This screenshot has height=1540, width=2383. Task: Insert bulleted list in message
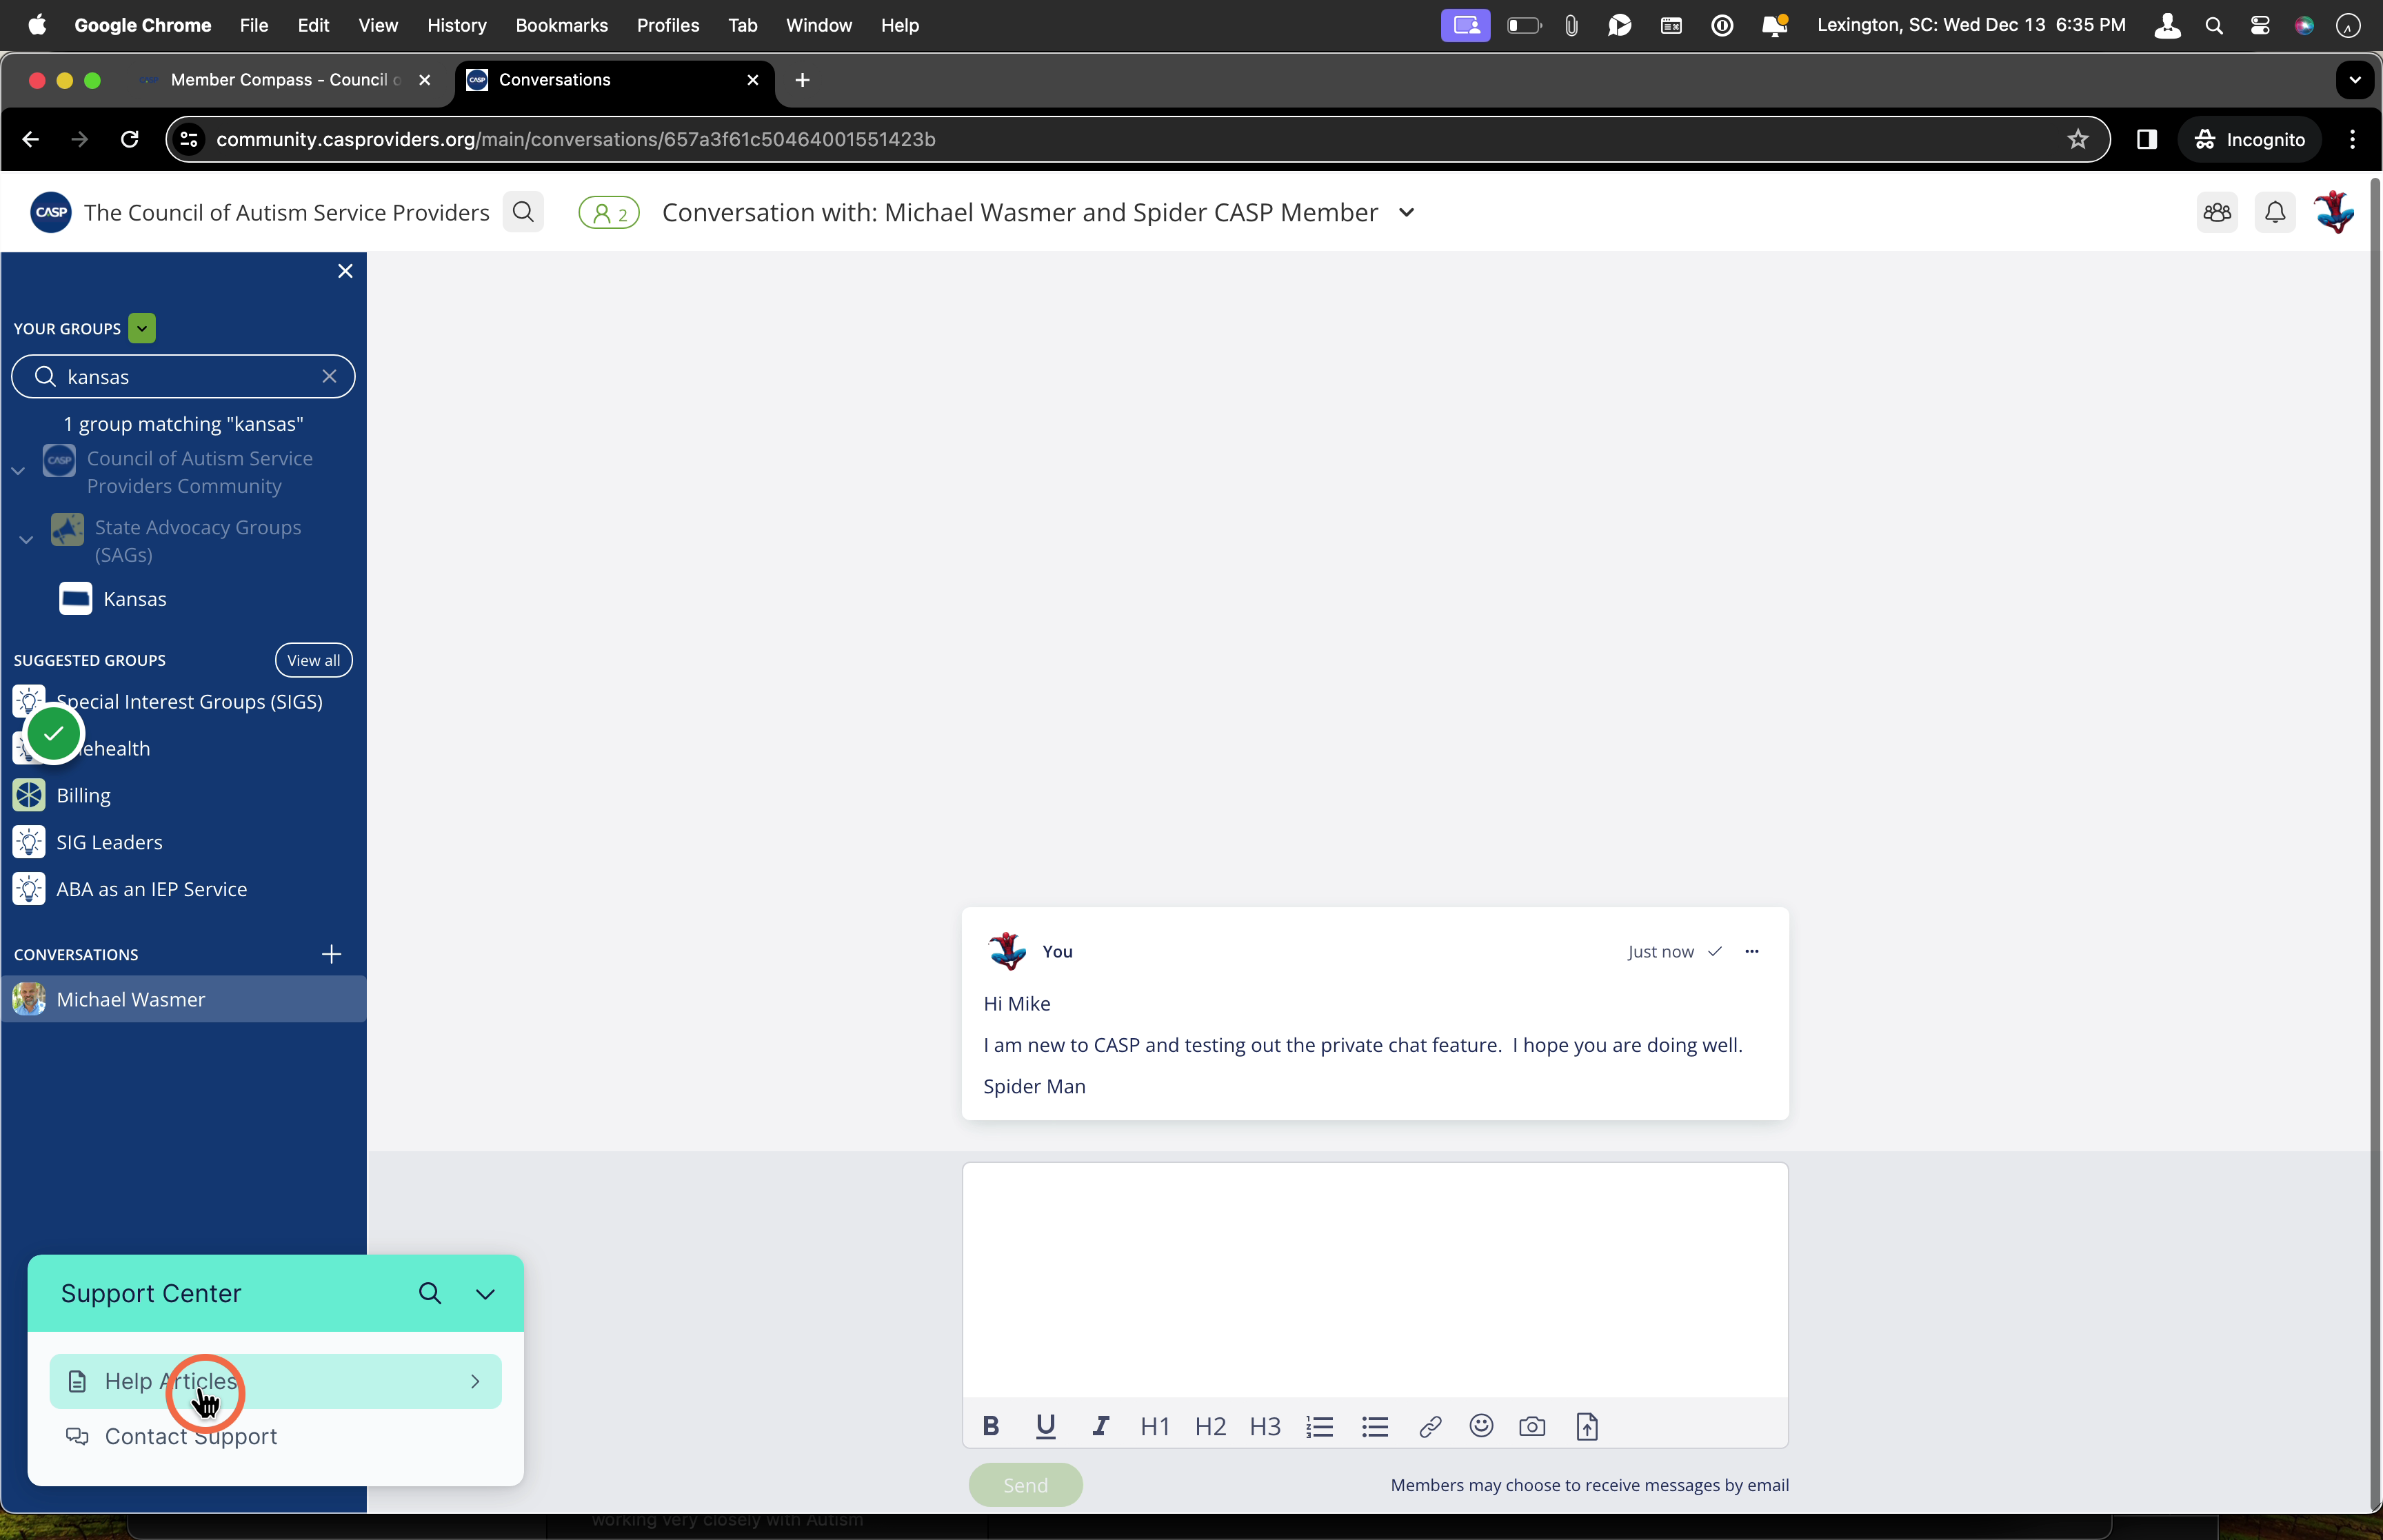click(1375, 1426)
